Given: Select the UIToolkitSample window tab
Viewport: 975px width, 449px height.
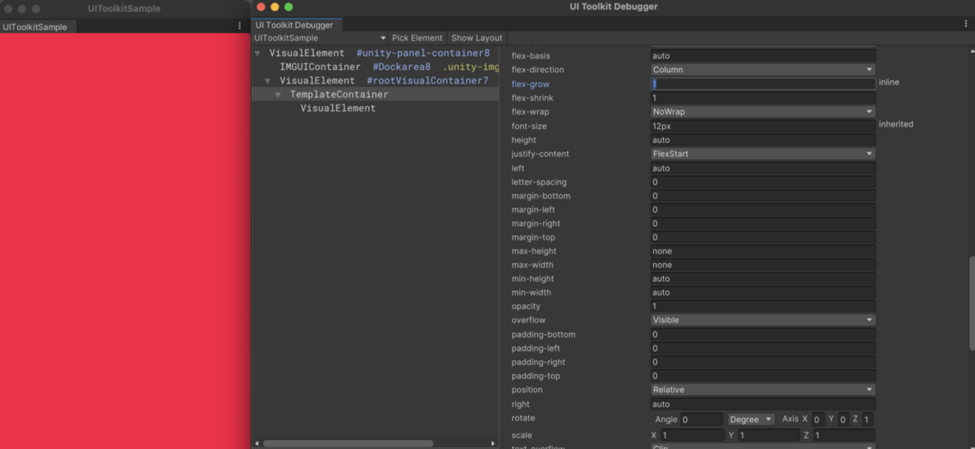Looking at the screenshot, I should 34,27.
